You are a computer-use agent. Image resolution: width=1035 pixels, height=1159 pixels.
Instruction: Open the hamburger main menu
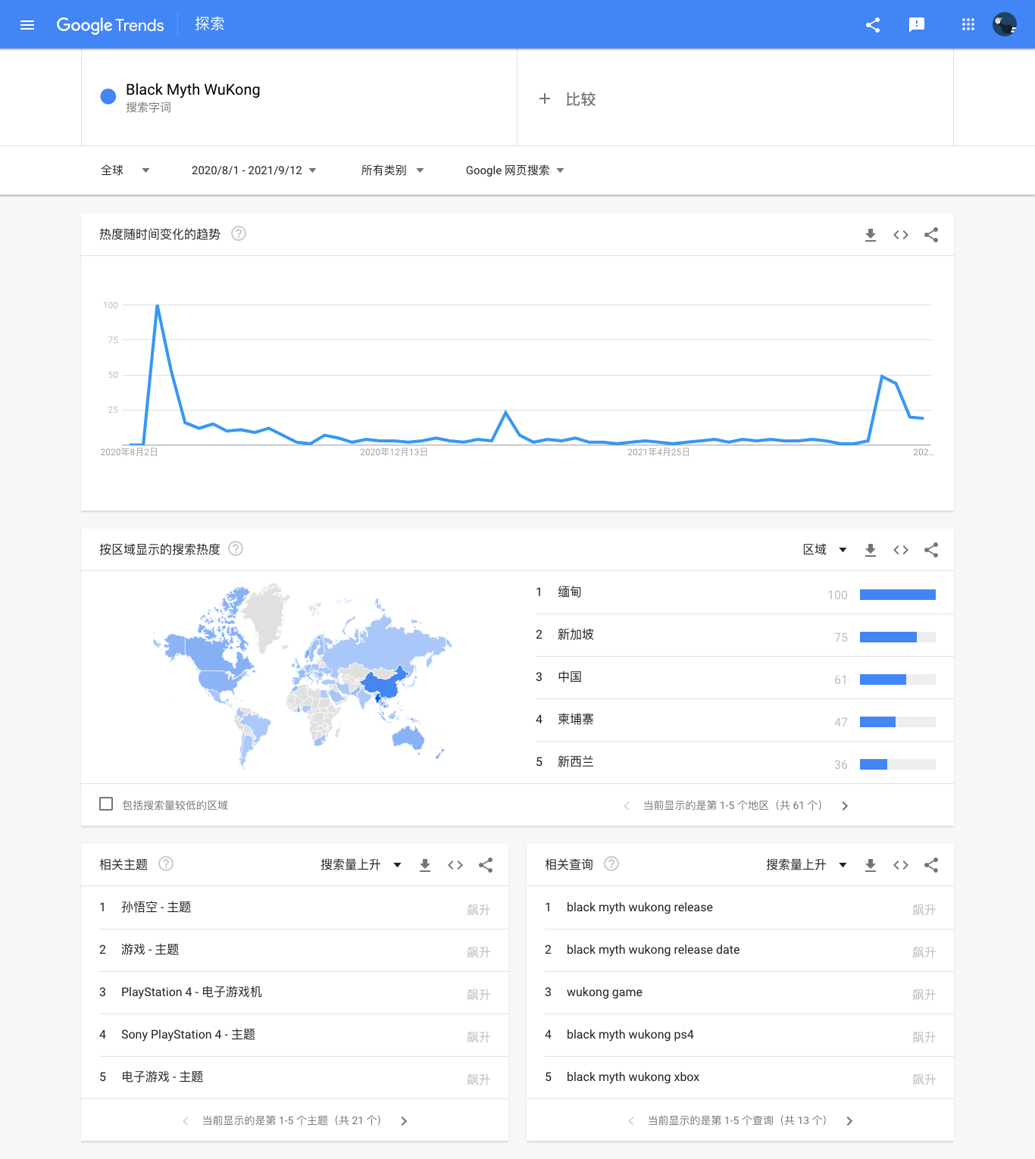[x=27, y=25]
